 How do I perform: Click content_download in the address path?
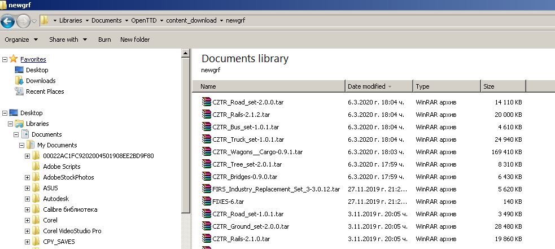tap(191, 20)
